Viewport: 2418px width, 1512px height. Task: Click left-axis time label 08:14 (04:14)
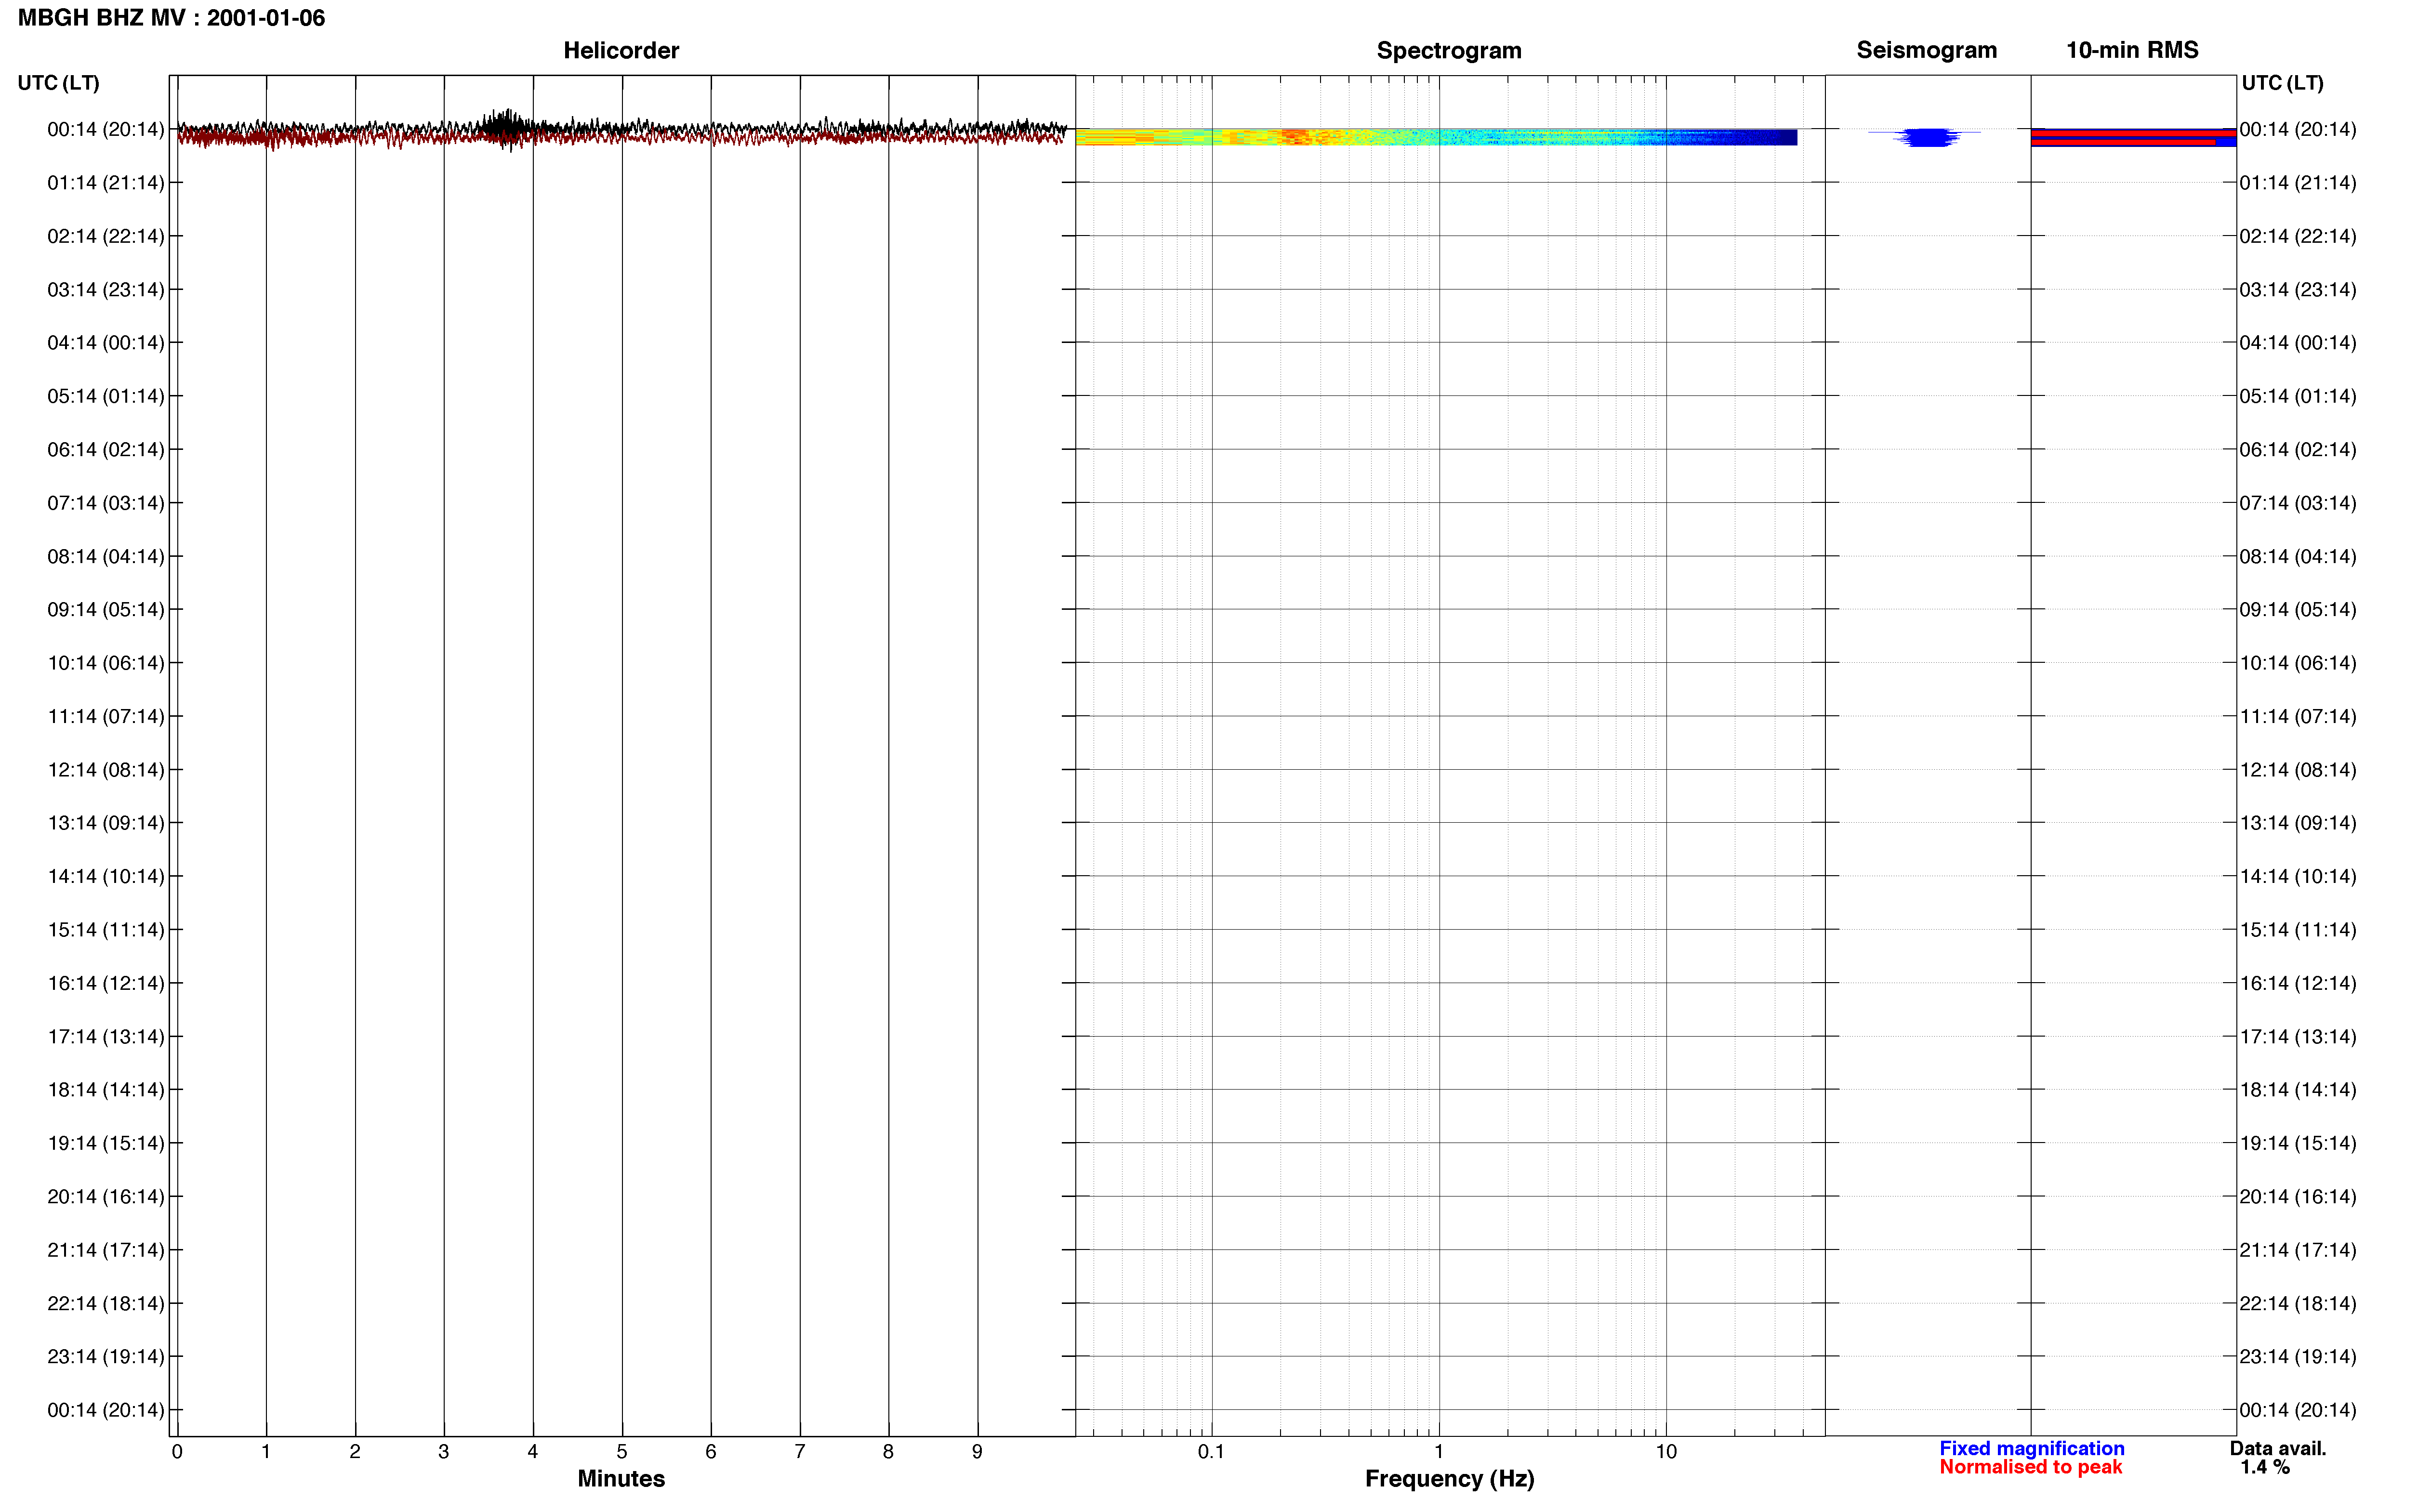pos(105,556)
